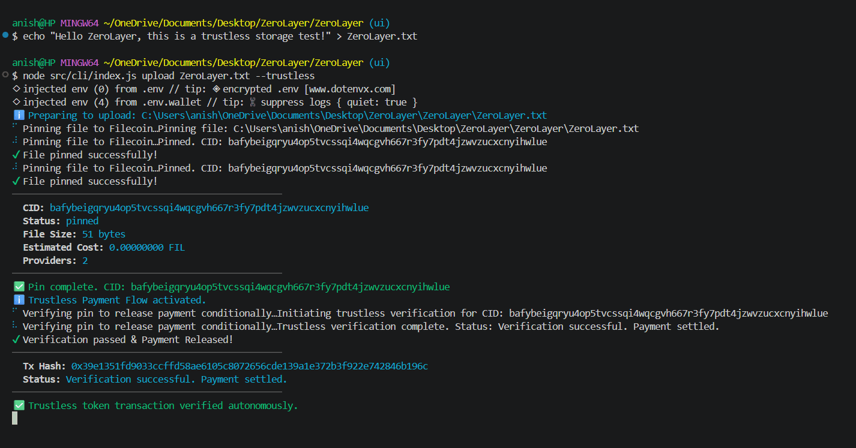Screen dimensions: 856x448
Task: Click 'src/cli/index.js' in the node command
Action: pyautogui.click(x=93, y=76)
